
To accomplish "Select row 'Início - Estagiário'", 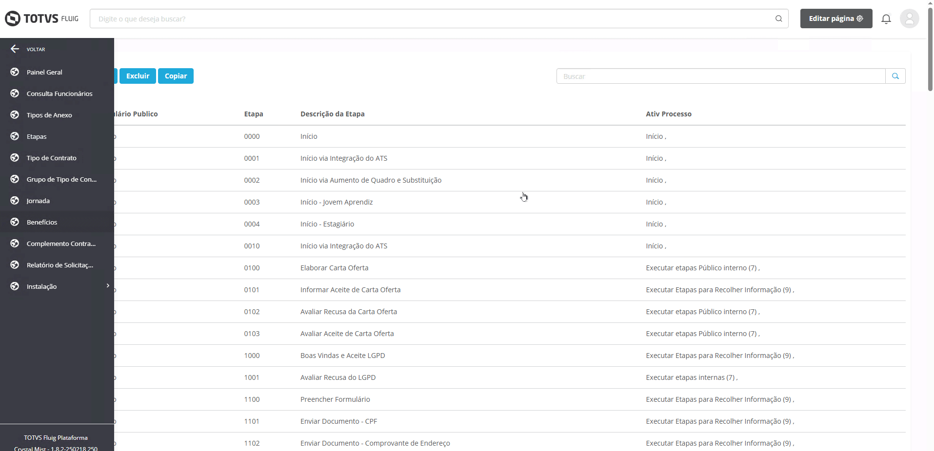I will click(x=510, y=224).
